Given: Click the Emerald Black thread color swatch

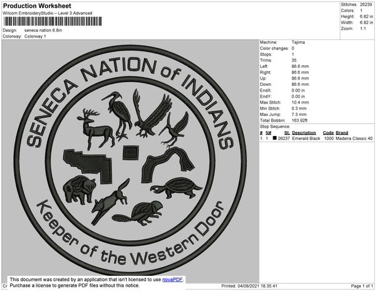Looking at the screenshot, I should coord(274,138).
